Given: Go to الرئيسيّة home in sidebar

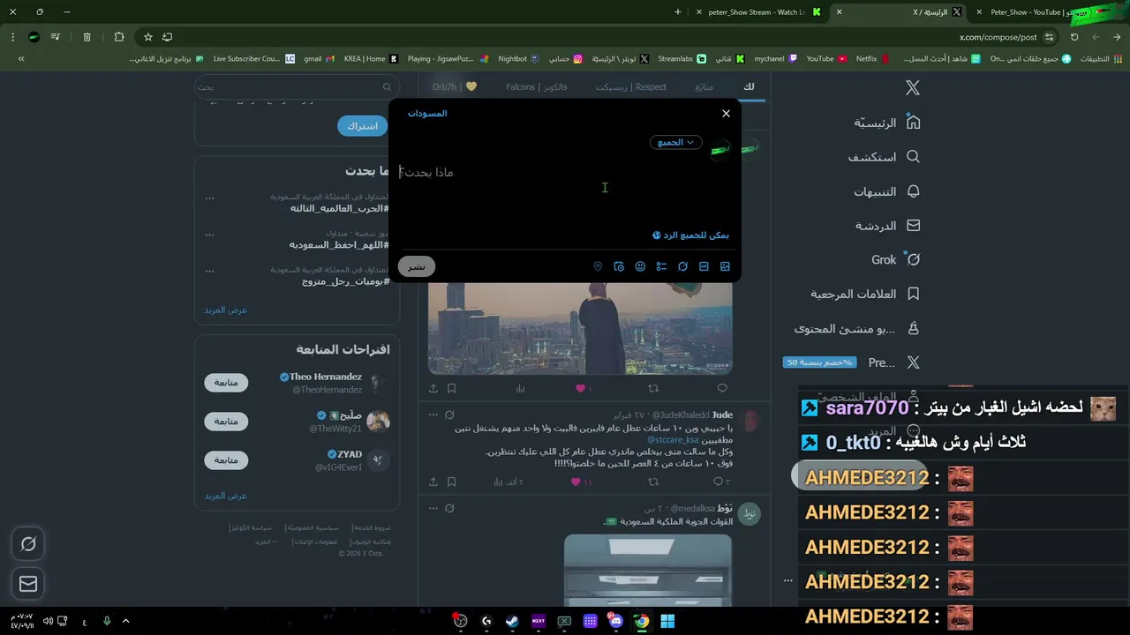Looking at the screenshot, I should (886, 123).
